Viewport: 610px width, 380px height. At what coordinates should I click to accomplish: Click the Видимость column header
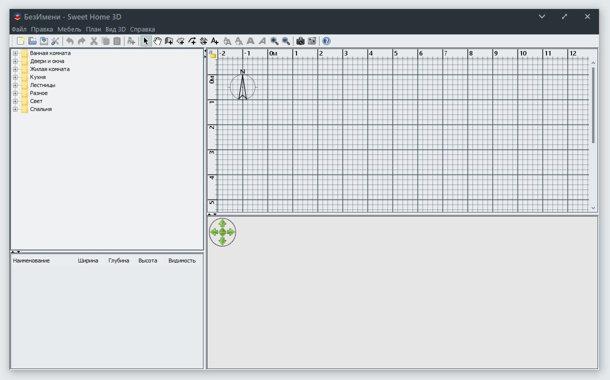[x=182, y=261]
